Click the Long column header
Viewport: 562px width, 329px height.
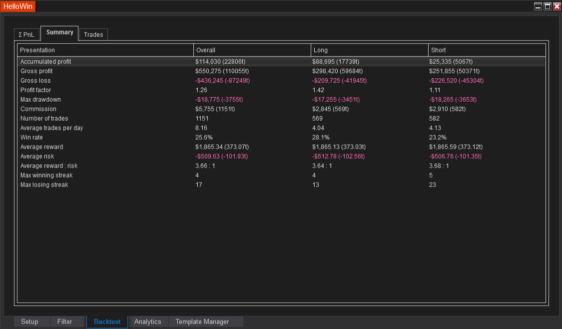[x=369, y=50]
